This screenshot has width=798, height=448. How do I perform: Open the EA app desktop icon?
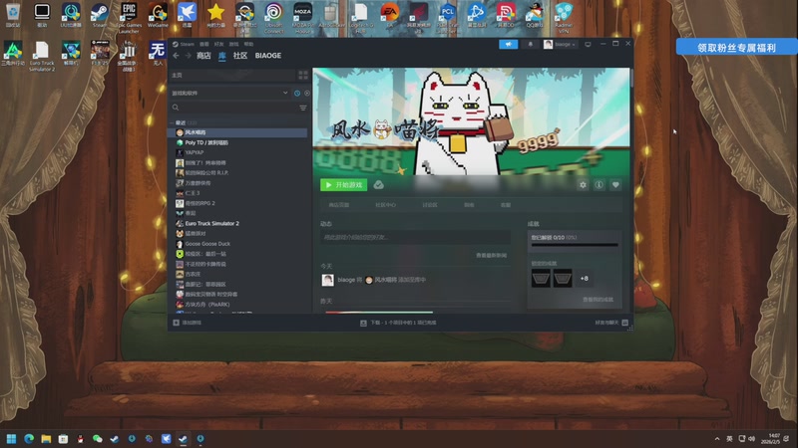pyautogui.click(x=390, y=15)
